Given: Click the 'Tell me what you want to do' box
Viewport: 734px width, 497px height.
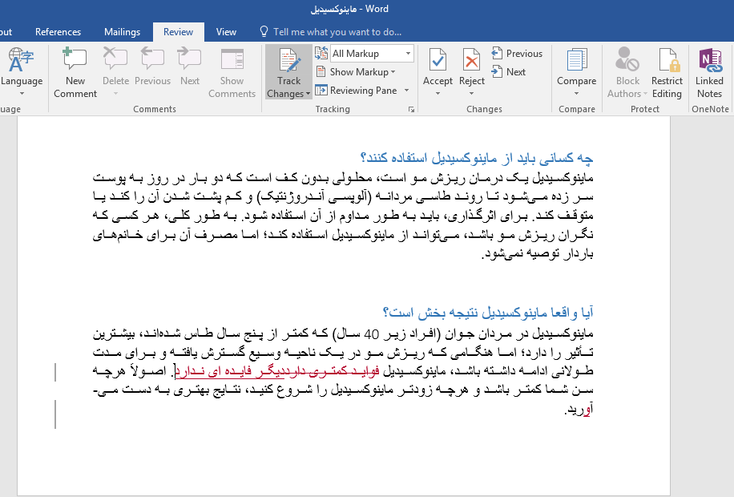Looking at the screenshot, I should [337, 32].
